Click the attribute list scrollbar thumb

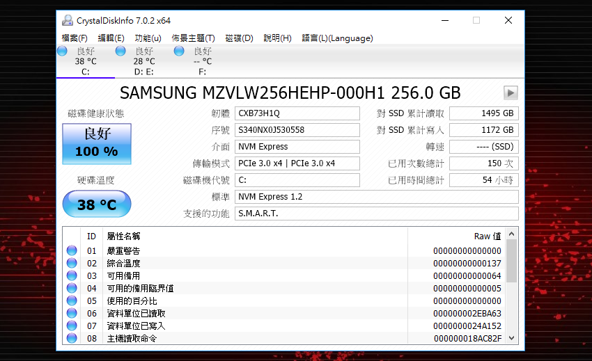coord(512,261)
